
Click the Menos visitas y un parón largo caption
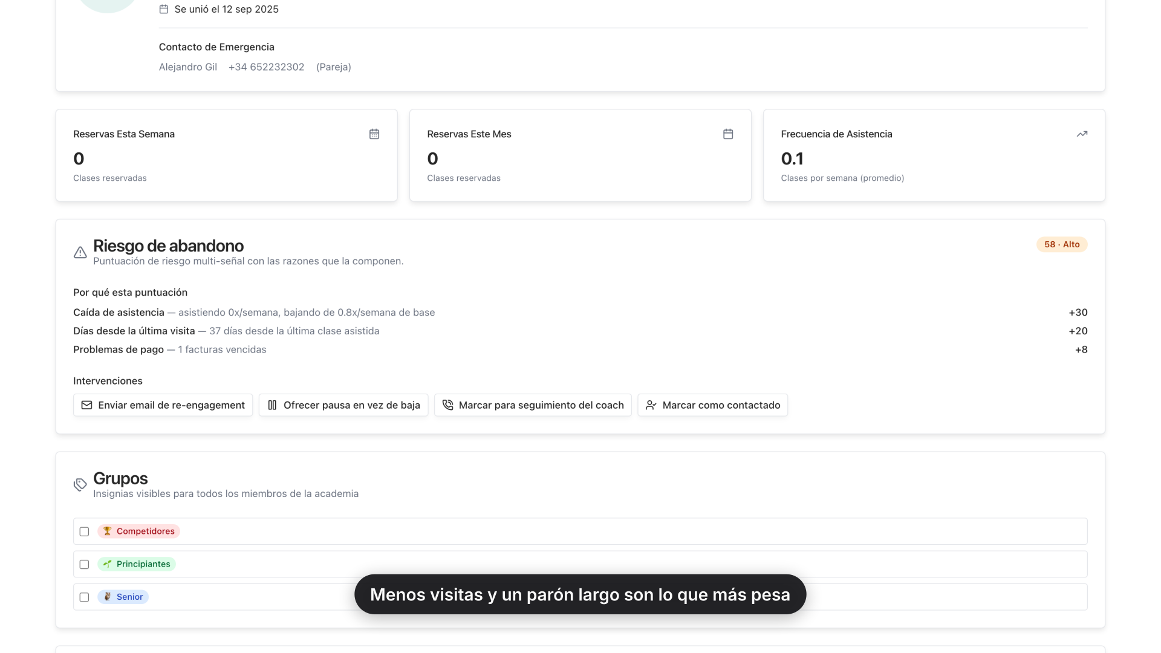(x=580, y=594)
